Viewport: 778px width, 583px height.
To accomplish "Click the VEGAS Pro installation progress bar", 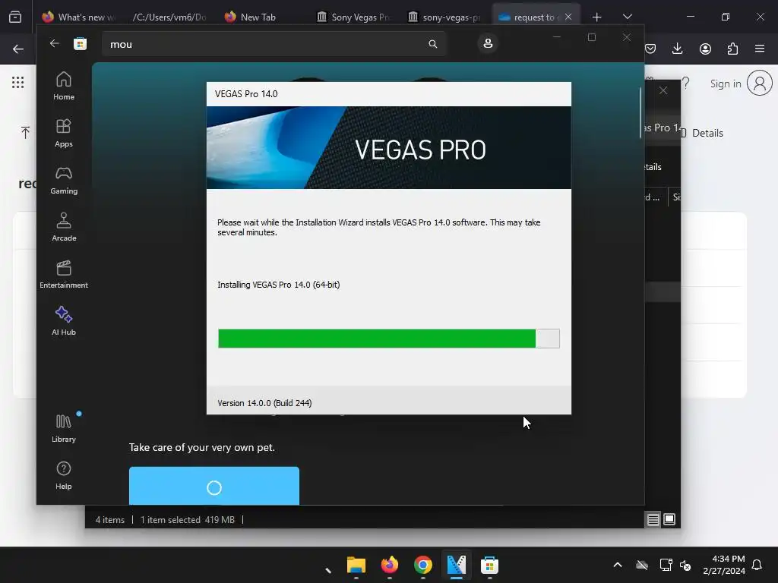I will tap(388, 339).
